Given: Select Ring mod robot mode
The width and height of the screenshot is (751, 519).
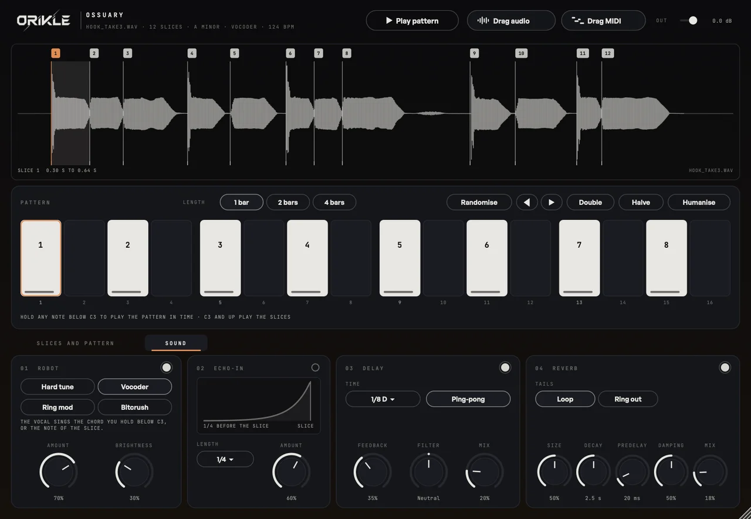Looking at the screenshot, I should pos(57,407).
